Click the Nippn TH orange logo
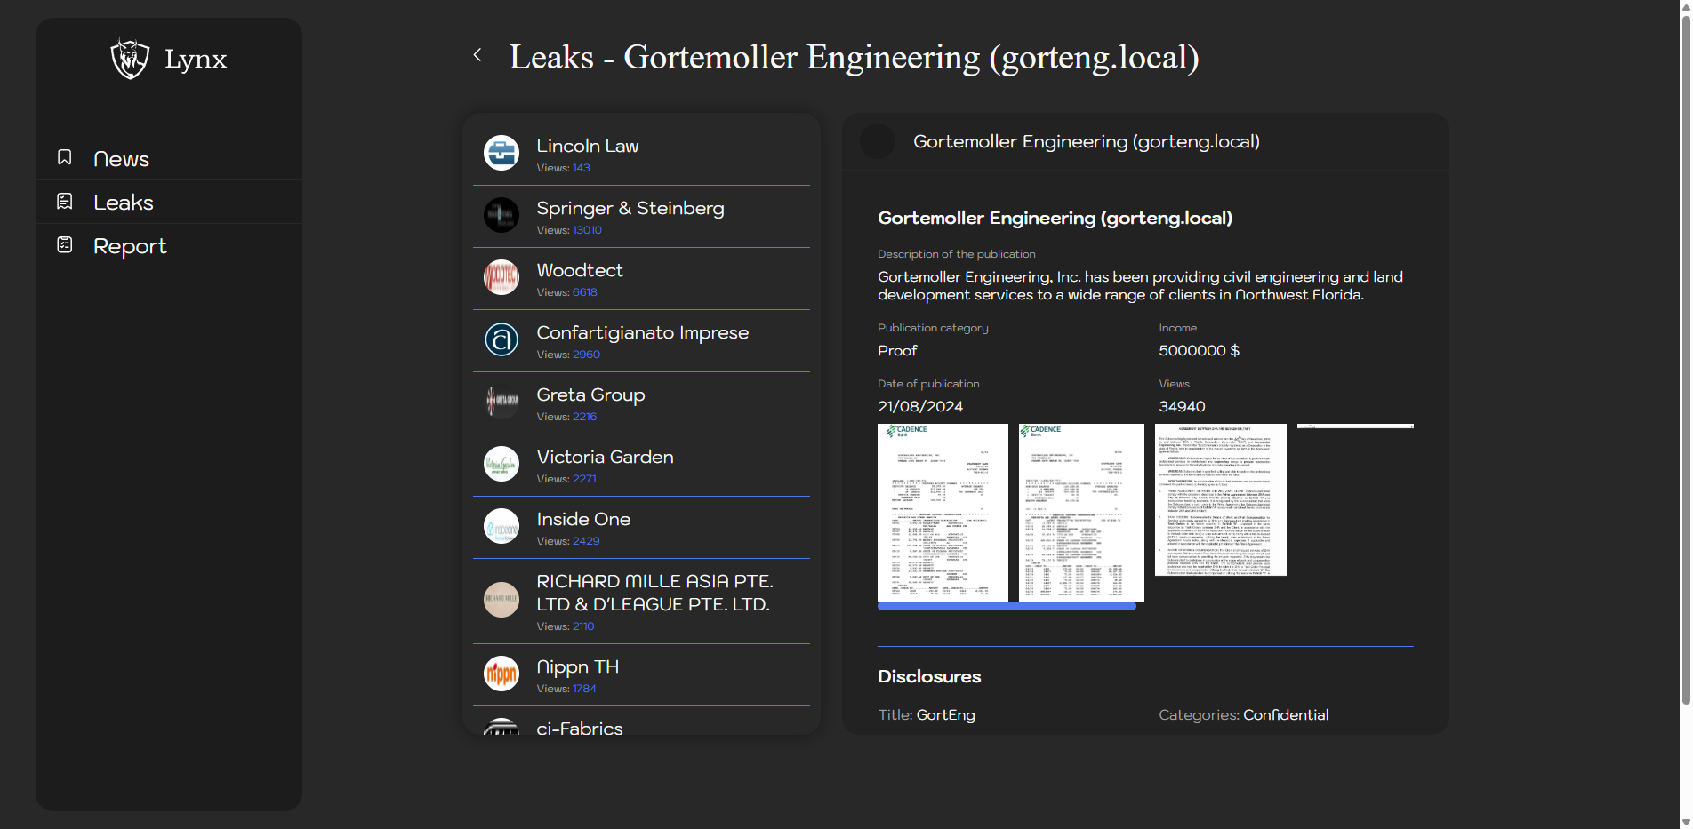The image size is (1693, 829). tap(501, 674)
